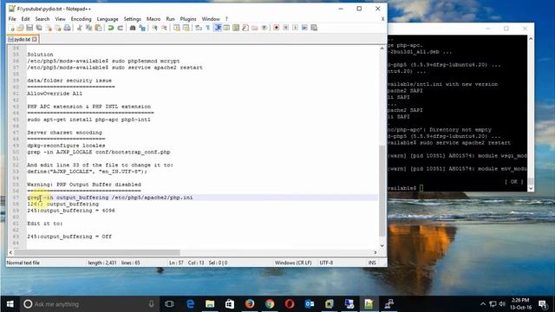This screenshot has height=312, width=555.
Task: Click the Synchronize Horizontal Scrolling icon
Action: [x=186, y=28]
